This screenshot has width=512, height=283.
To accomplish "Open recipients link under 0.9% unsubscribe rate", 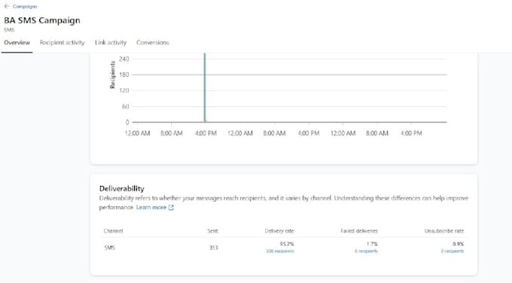I will (x=453, y=251).
